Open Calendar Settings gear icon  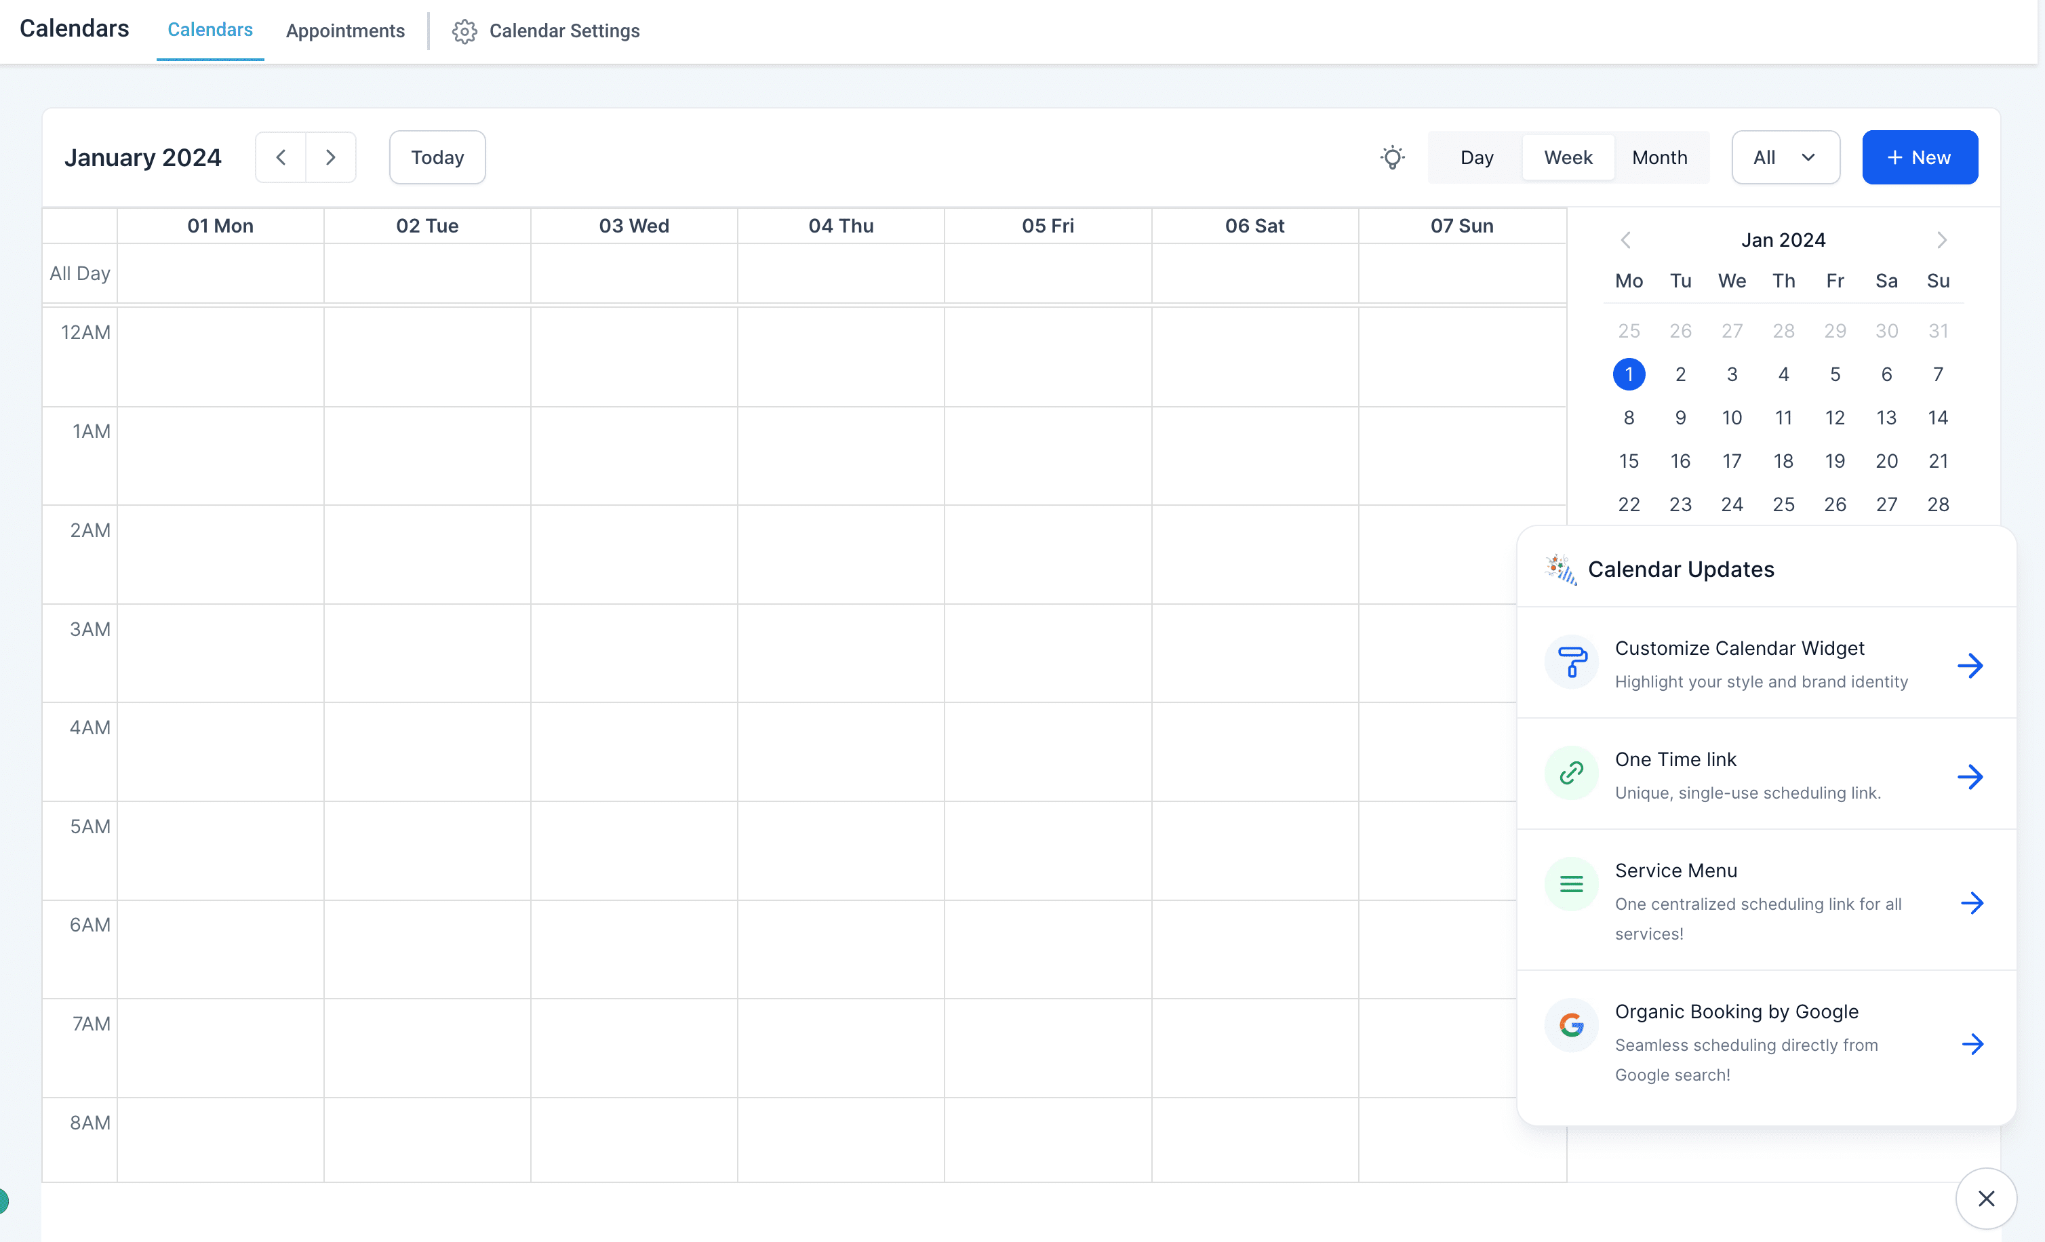pyautogui.click(x=464, y=31)
